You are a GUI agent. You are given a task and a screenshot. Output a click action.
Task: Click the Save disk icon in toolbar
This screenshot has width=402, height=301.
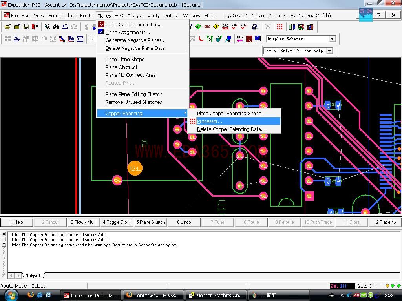[26, 27]
